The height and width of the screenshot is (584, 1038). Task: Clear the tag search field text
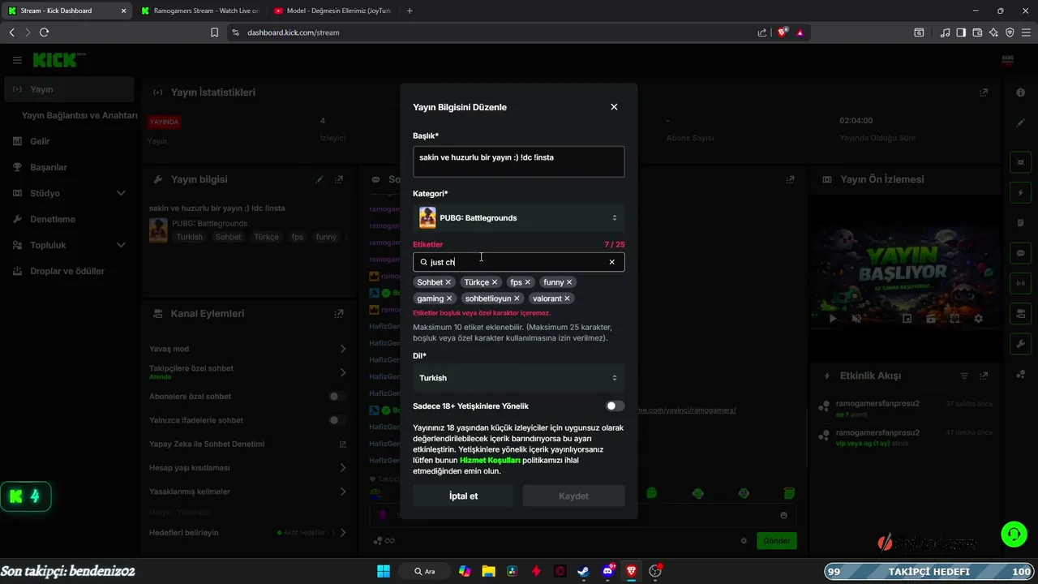click(x=611, y=262)
